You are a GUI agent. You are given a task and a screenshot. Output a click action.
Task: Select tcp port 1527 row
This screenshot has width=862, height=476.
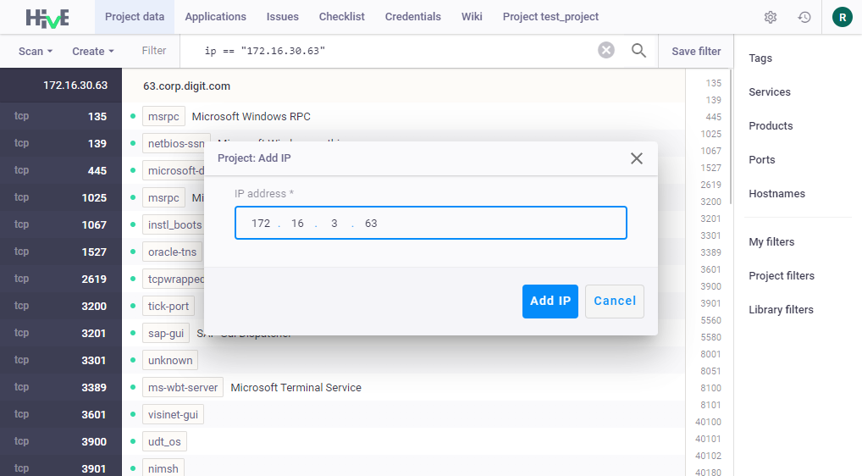pyautogui.click(x=60, y=252)
